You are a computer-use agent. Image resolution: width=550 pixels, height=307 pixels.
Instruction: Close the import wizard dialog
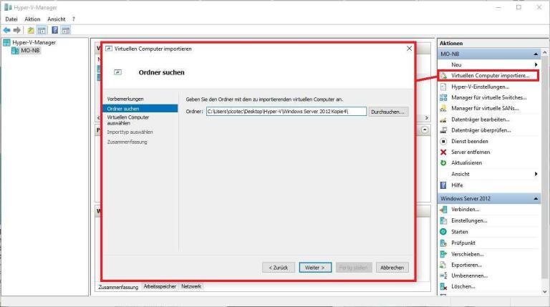tap(409, 49)
